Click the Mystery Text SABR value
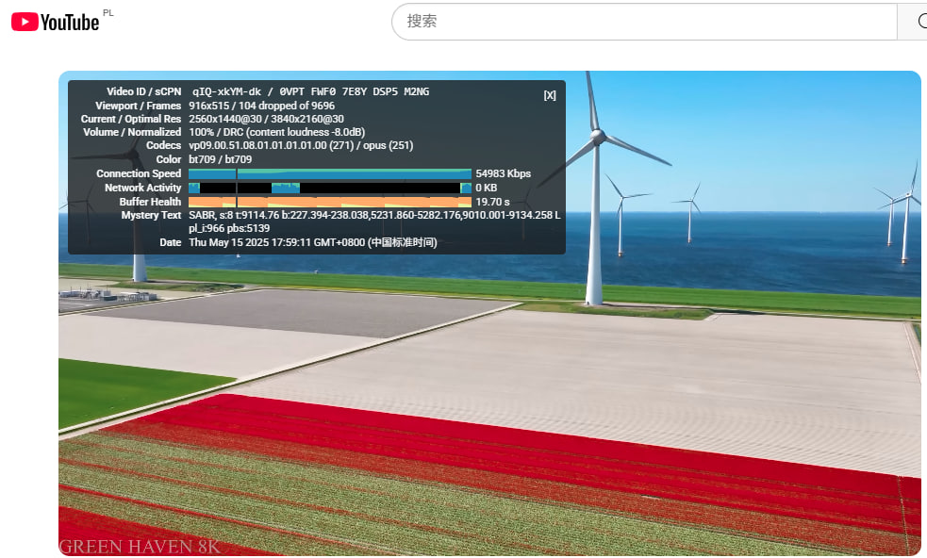The height and width of the screenshot is (558, 927). pyautogui.click(x=373, y=216)
